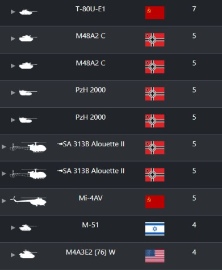Click the Soviet flag beside T-80U-E1
This screenshot has height=270, width=222.
pos(155,12)
